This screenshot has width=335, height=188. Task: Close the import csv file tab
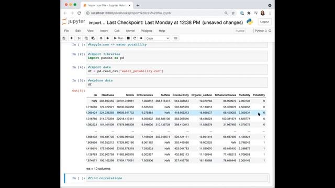(129, 5)
